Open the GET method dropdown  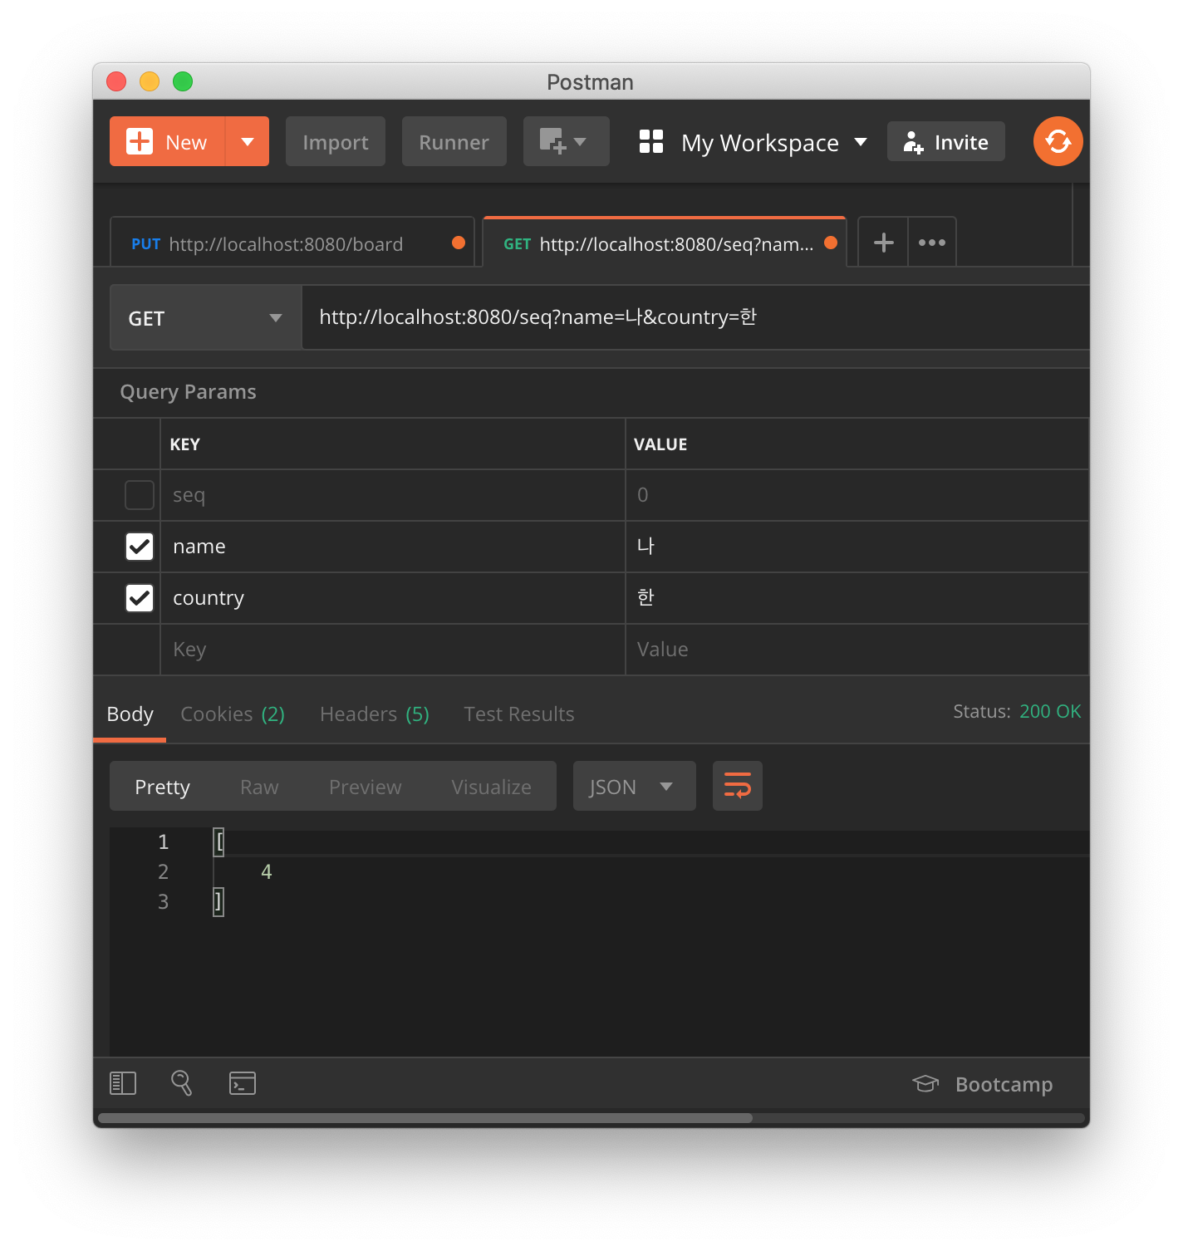coord(206,317)
